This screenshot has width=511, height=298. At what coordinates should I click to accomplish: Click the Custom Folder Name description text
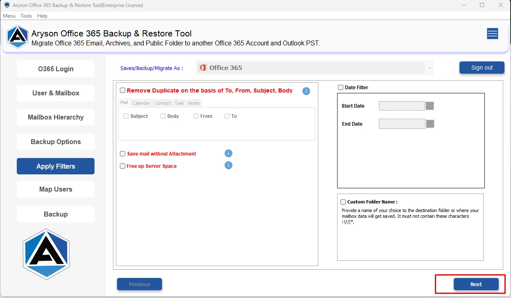click(410, 216)
